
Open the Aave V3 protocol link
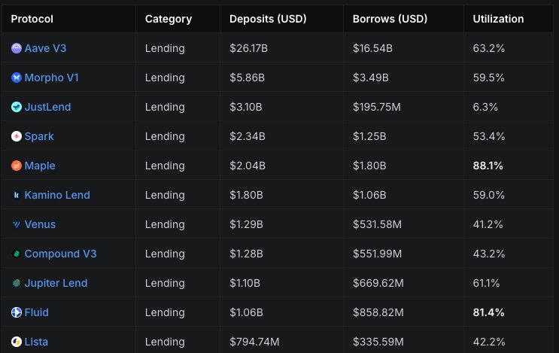click(x=46, y=48)
